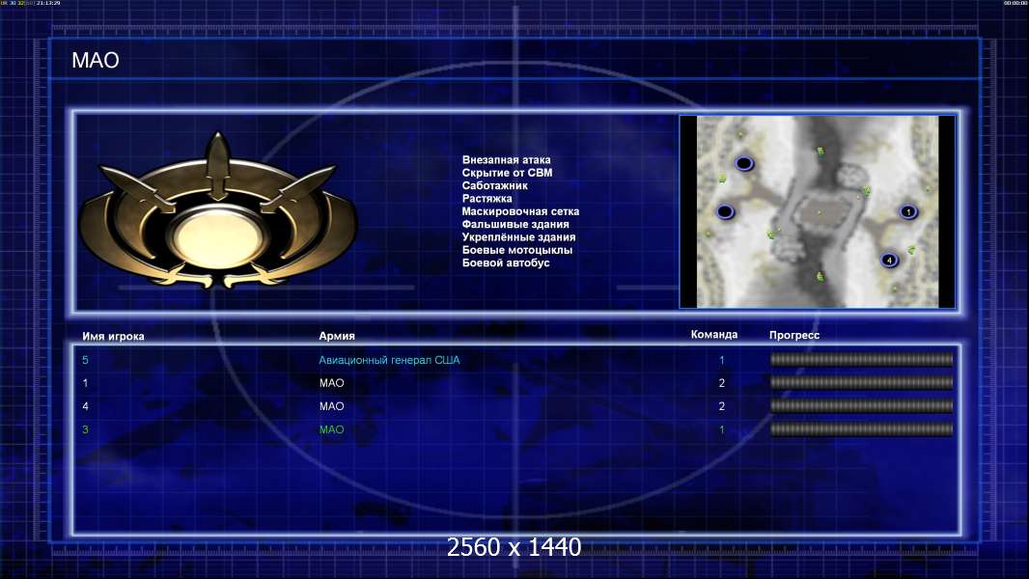Click the green supply icon at minimap bottom center
The width and height of the screenshot is (1029, 579).
[820, 277]
